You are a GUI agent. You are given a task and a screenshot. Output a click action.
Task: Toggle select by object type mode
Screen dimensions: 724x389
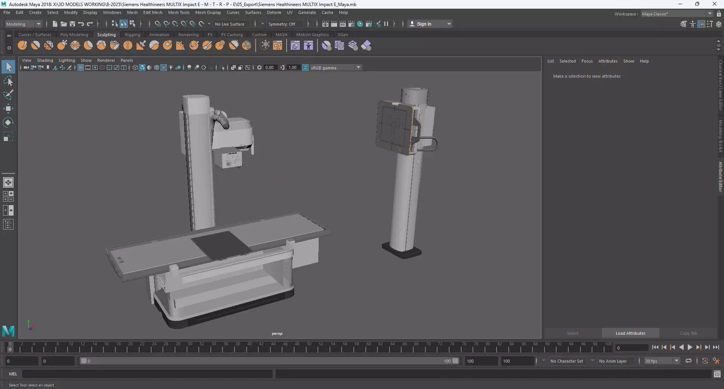124,24
